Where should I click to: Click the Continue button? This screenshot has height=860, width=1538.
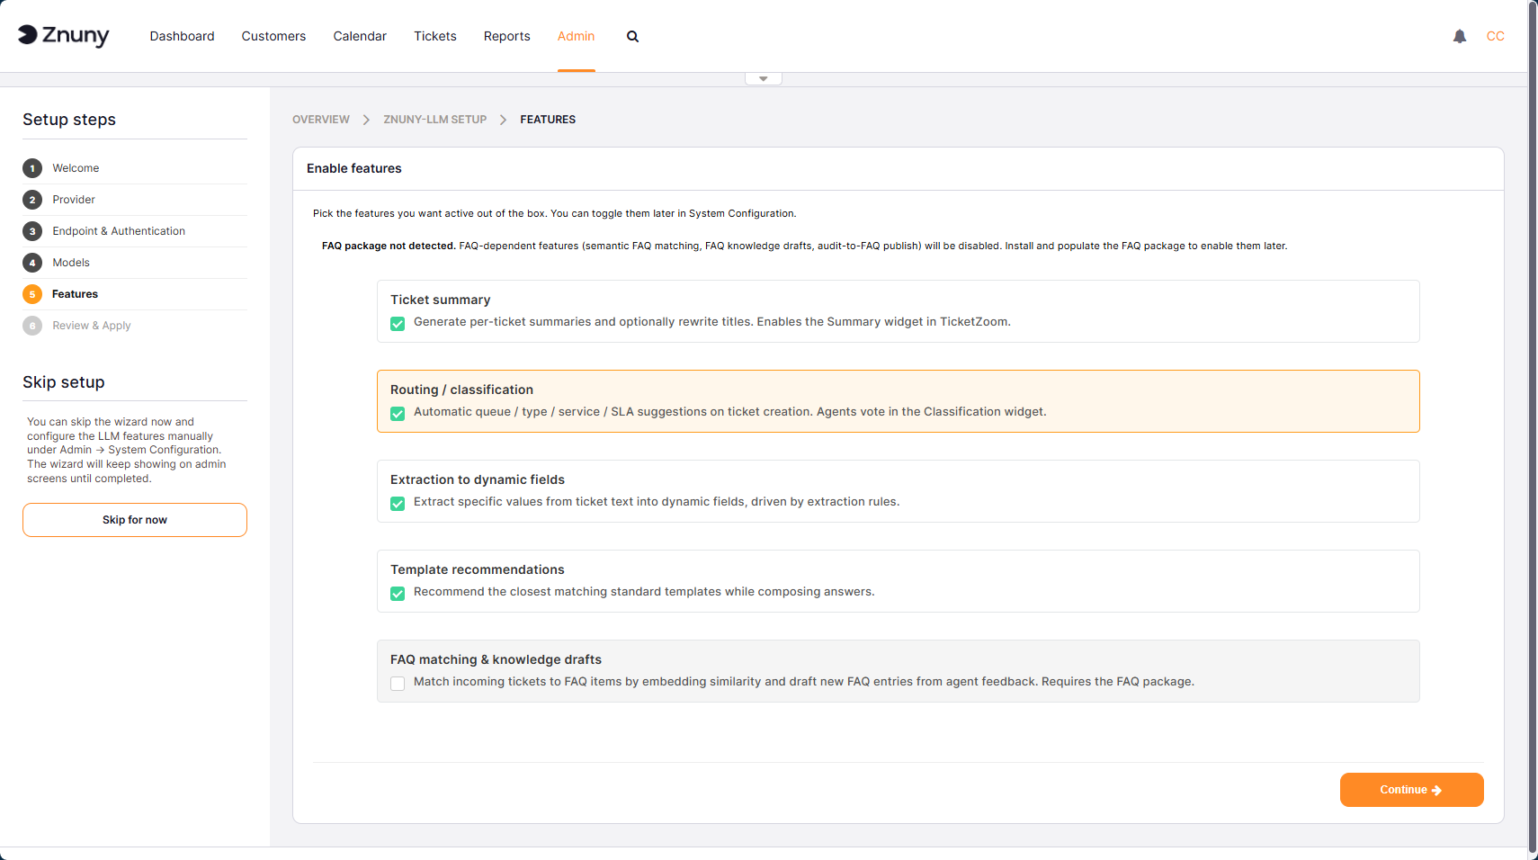1412,790
